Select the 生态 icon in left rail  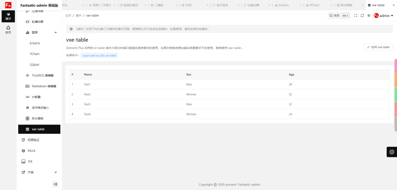(x=8, y=30)
